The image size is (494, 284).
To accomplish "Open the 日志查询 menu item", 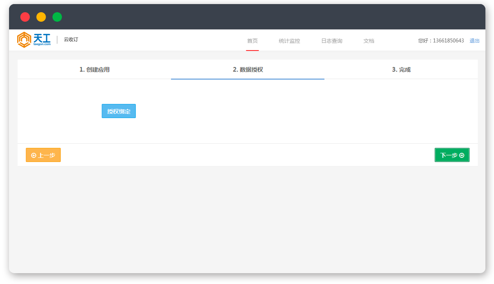I will pyautogui.click(x=332, y=41).
